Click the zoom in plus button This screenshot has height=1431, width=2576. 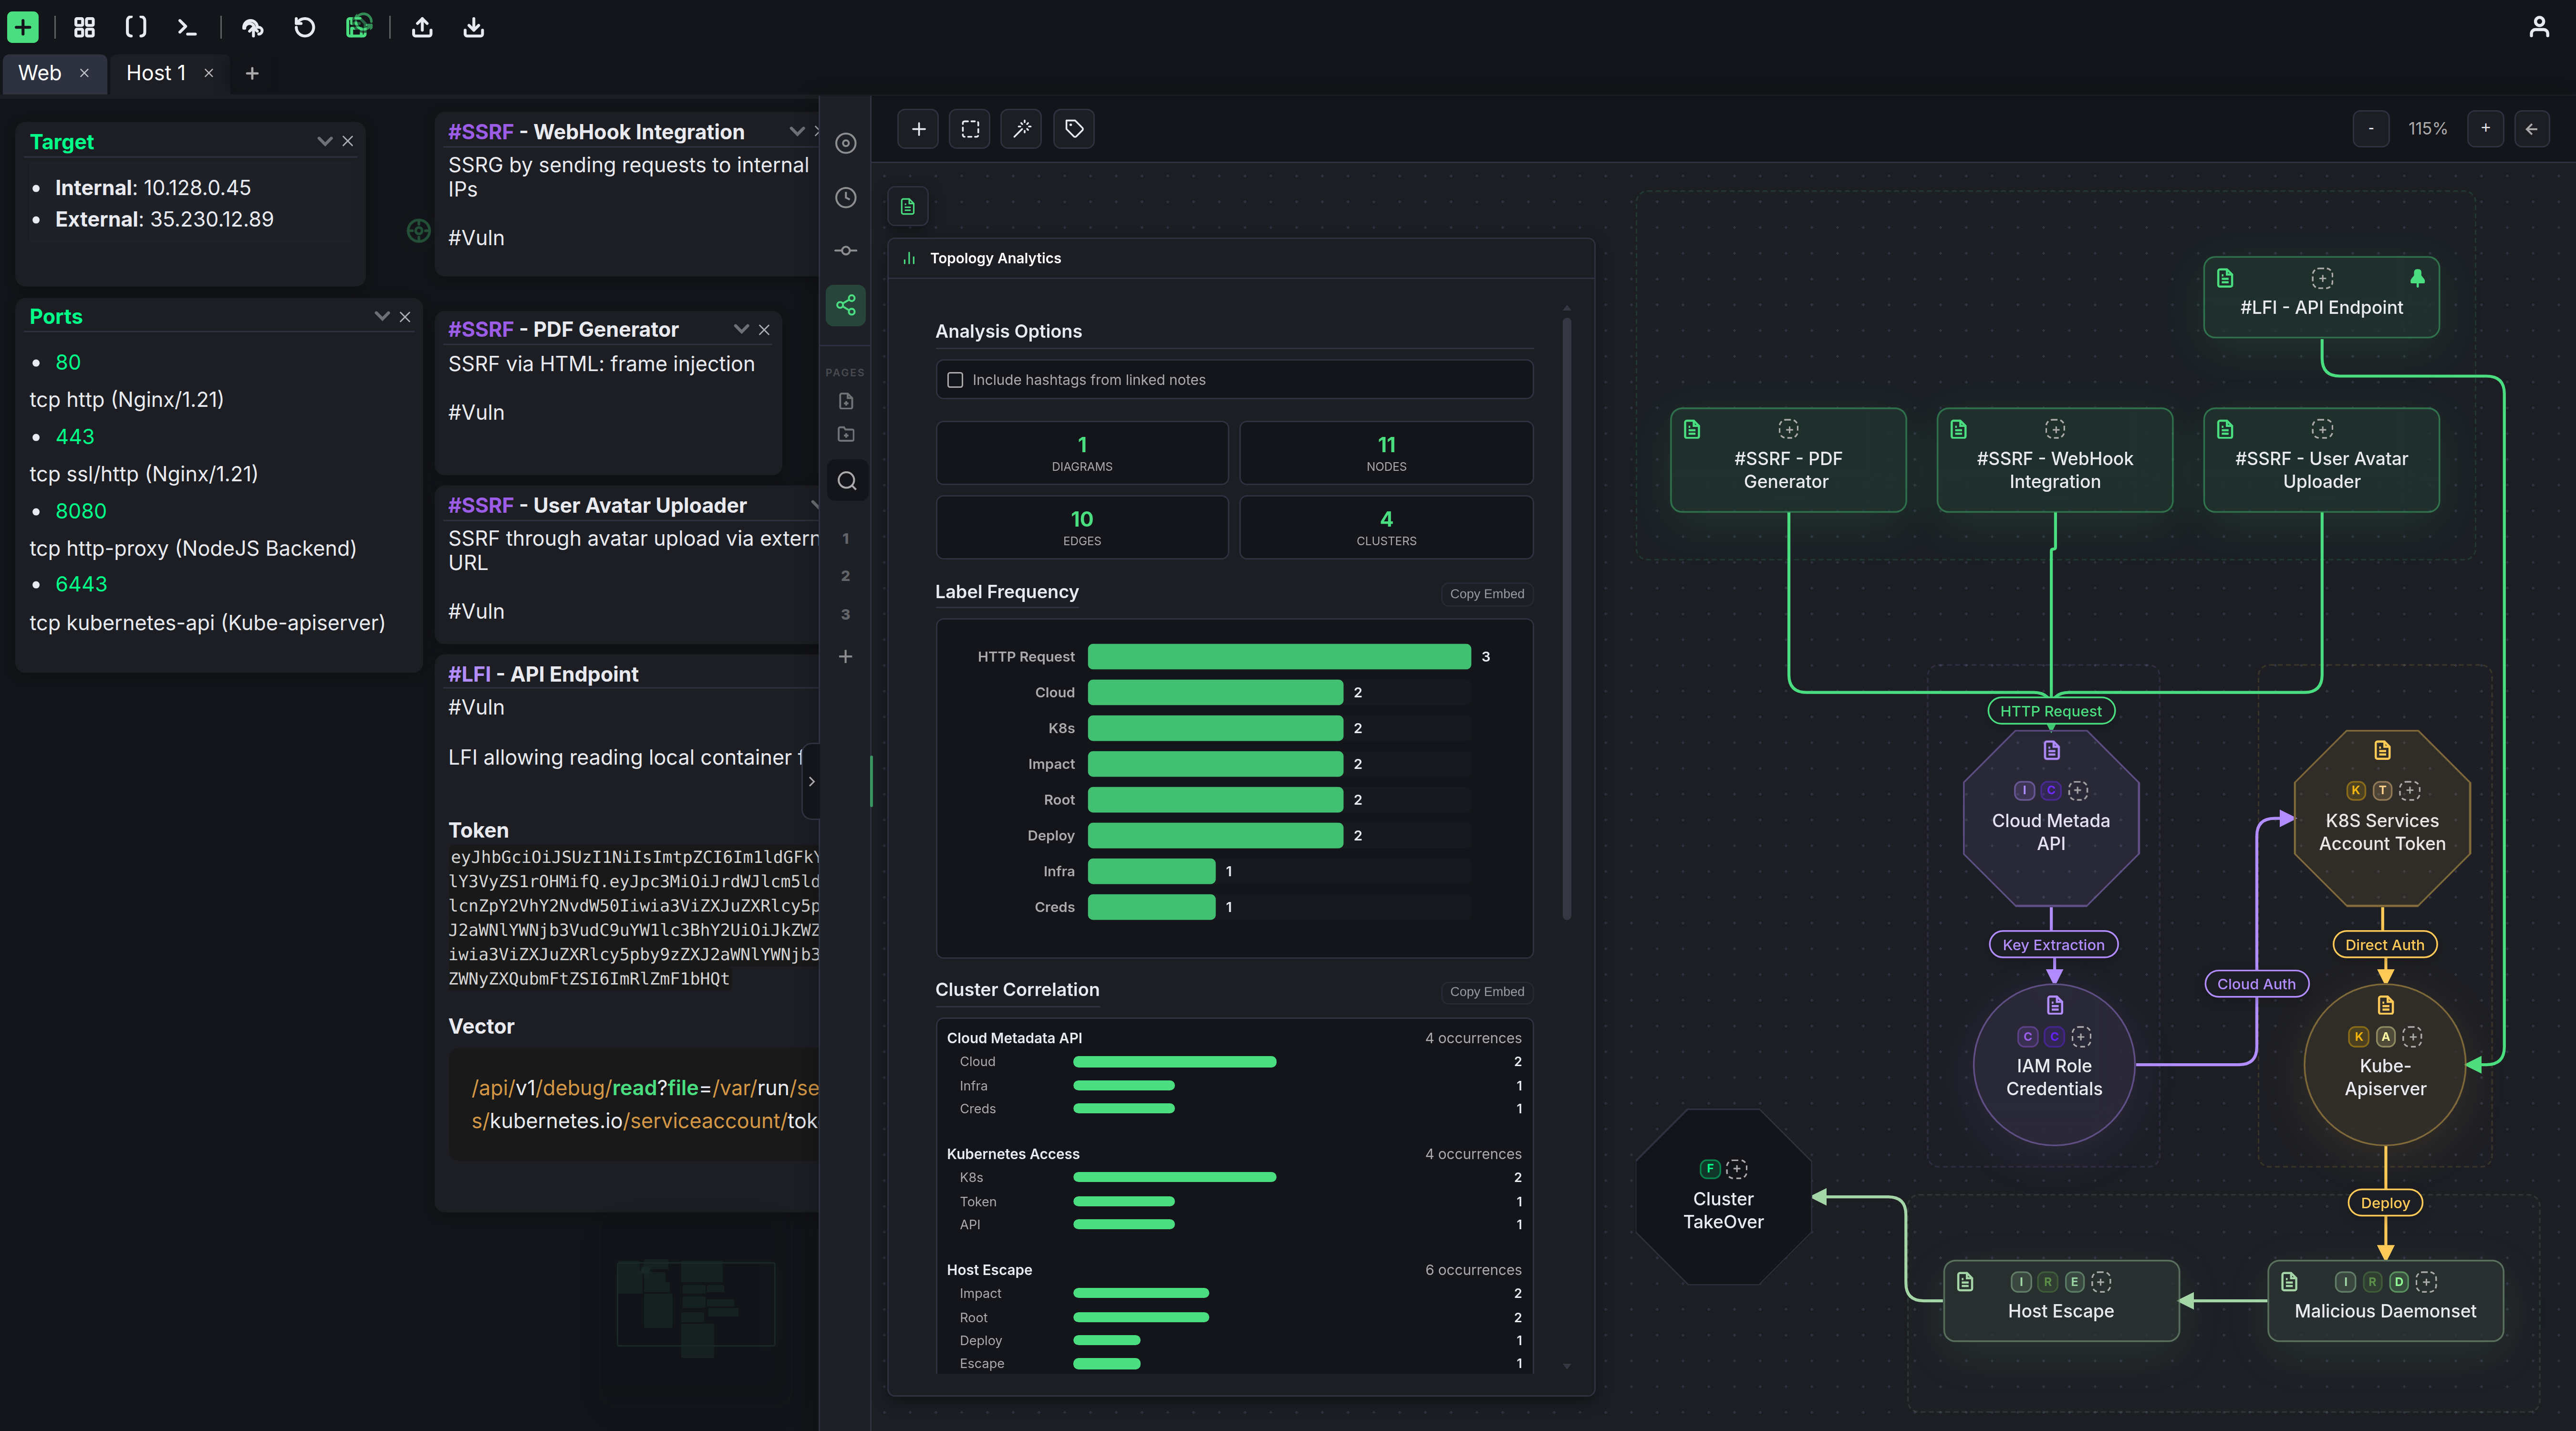point(2485,129)
